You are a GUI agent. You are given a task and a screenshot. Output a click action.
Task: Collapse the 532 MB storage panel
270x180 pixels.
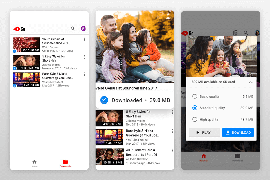(251, 82)
